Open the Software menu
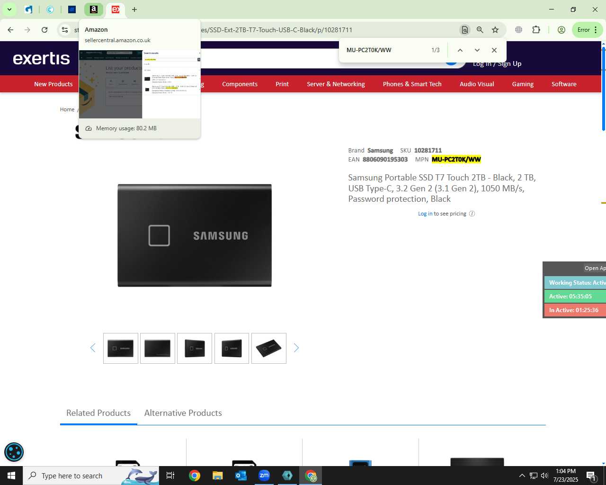The image size is (606, 485). point(564,84)
